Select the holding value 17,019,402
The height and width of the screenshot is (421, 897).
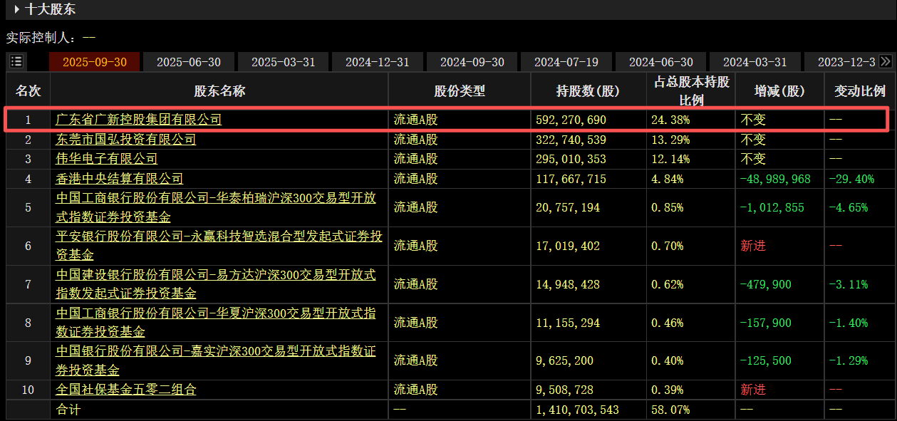[568, 246]
